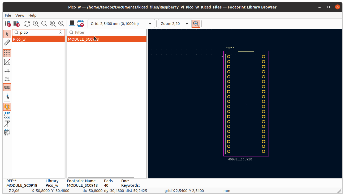Image resolution: width=345 pixels, height=196 pixels.
Task: Click the footprint Filter search field
Action: click(x=109, y=32)
